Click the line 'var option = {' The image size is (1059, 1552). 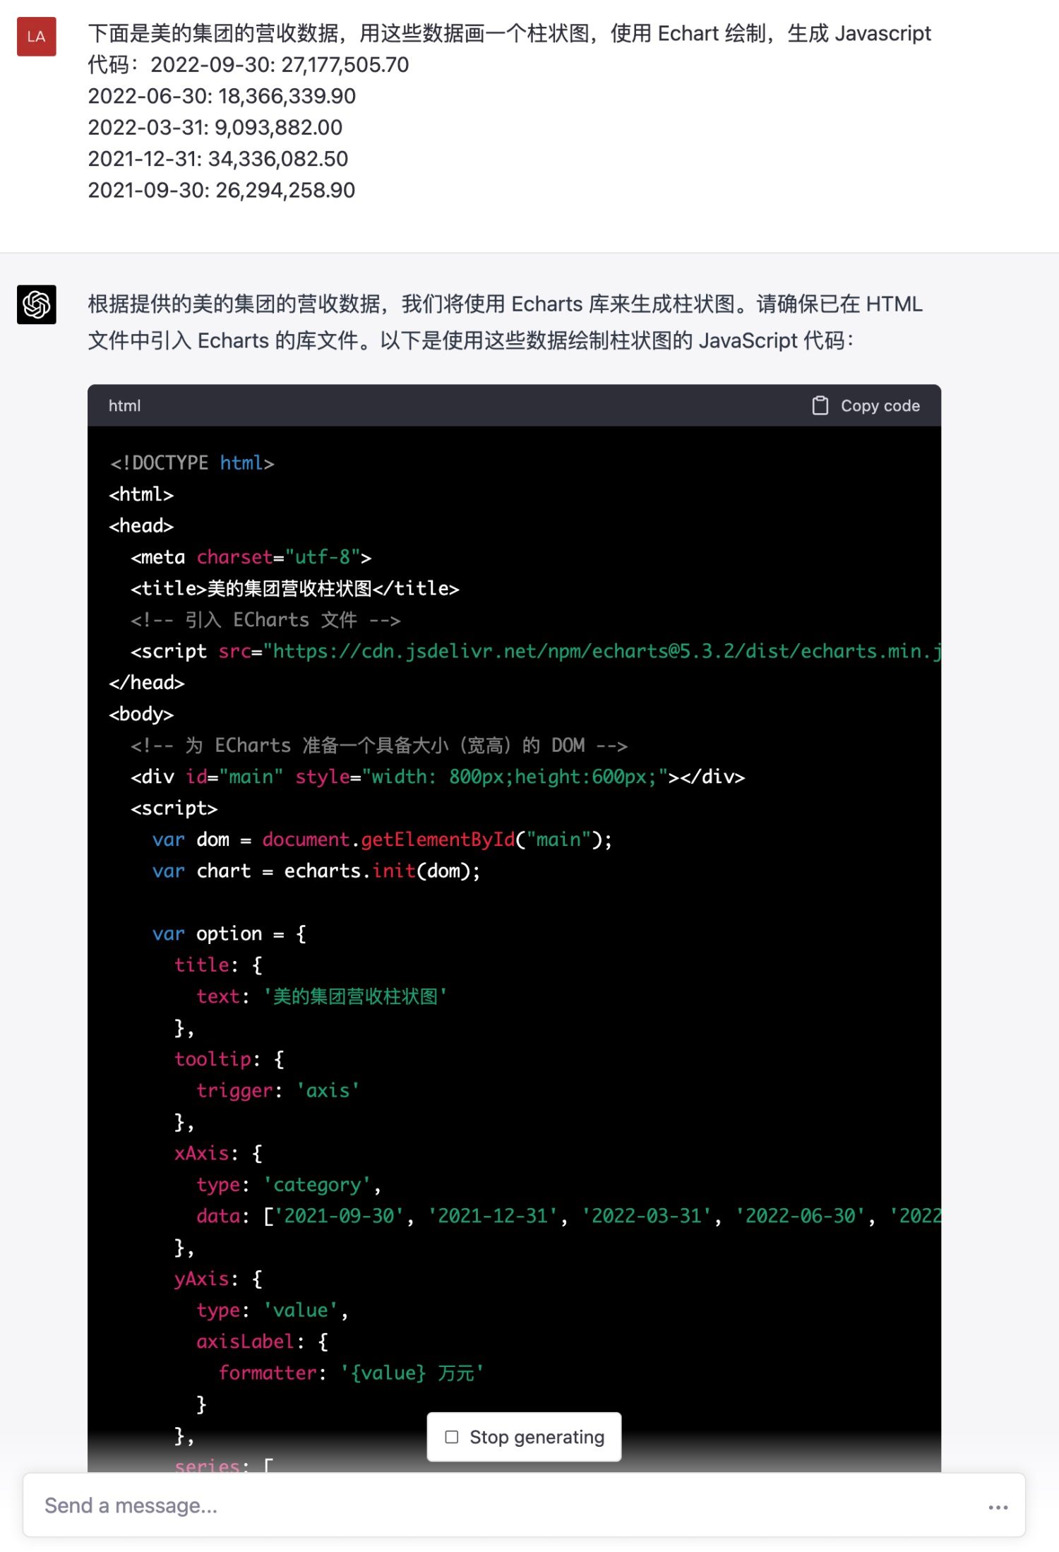[229, 933]
